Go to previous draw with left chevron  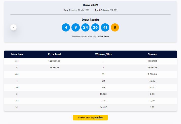tap(13, 27)
